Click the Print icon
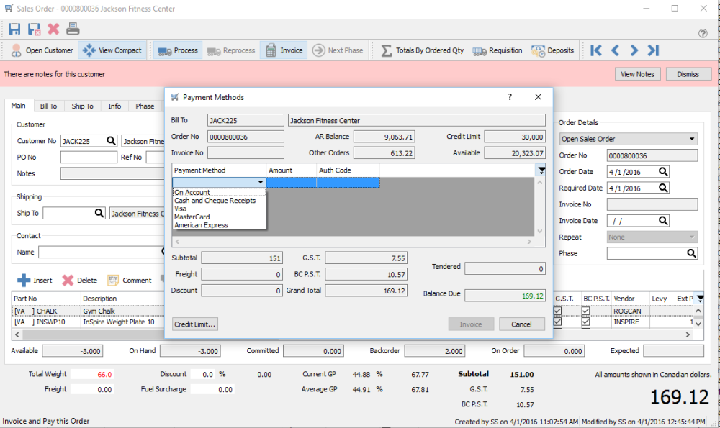 coord(73,29)
